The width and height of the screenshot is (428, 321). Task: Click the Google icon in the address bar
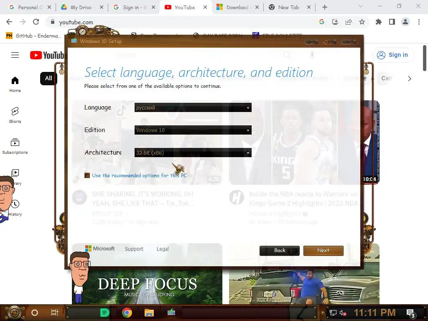click(321, 22)
